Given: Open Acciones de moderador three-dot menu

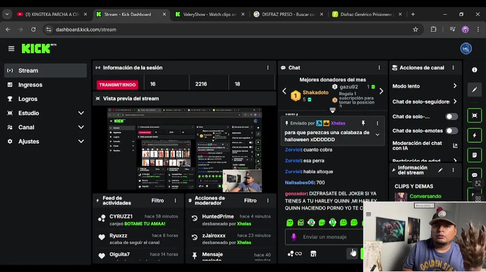Looking at the screenshot, I should (268, 201).
